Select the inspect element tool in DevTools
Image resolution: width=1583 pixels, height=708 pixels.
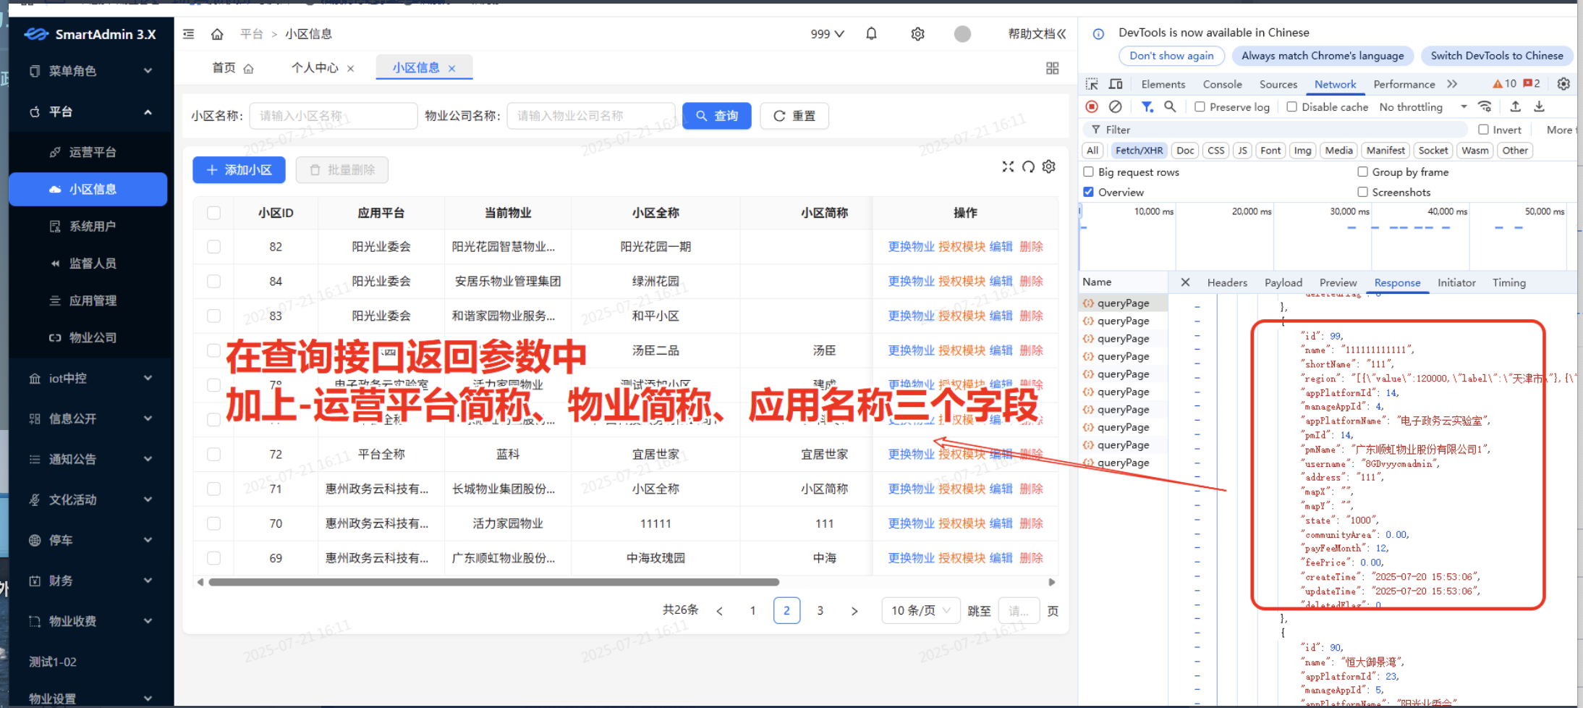1091,83
